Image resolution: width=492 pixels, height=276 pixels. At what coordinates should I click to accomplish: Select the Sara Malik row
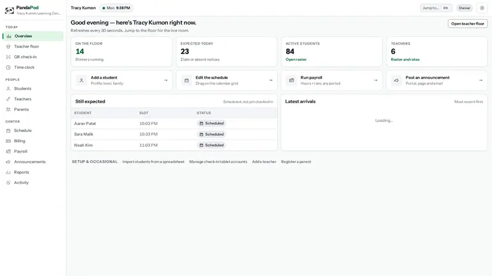tap(175, 134)
